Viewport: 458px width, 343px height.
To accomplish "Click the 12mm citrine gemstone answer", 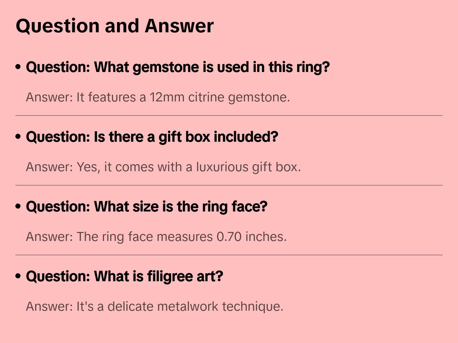I will coord(158,97).
